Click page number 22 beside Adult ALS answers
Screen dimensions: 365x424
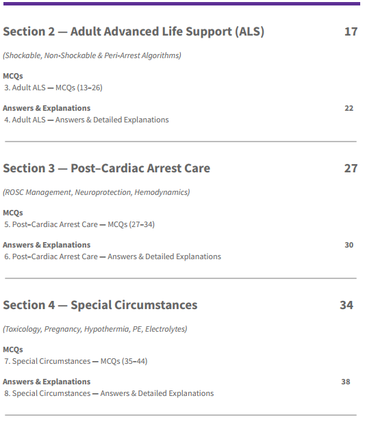pos(349,108)
